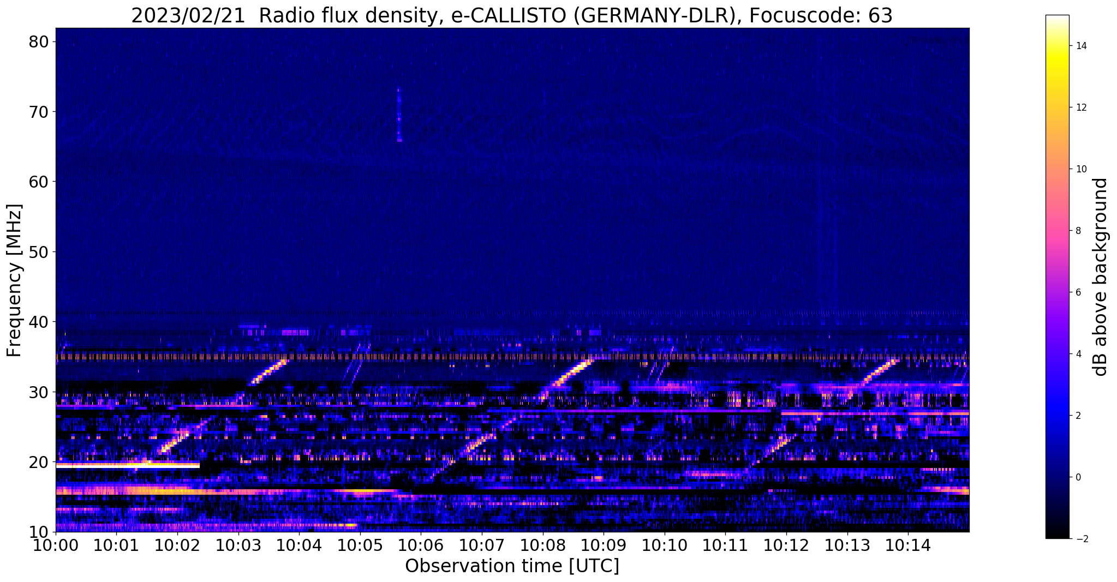Image resolution: width=1117 pixels, height=582 pixels.
Task: Click the 10 MHz frequency tick label
Action: (x=38, y=532)
